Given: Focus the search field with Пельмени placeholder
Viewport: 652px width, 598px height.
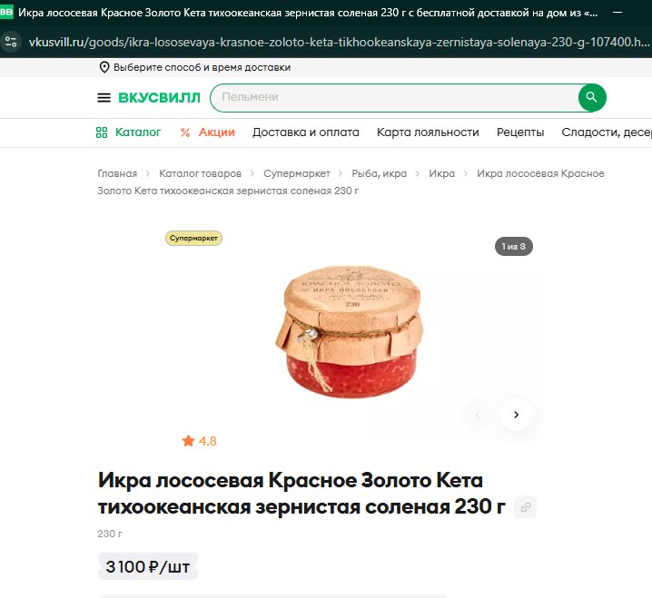Looking at the screenshot, I should point(395,98).
